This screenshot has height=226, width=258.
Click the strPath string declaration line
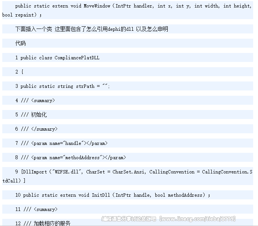(62, 86)
